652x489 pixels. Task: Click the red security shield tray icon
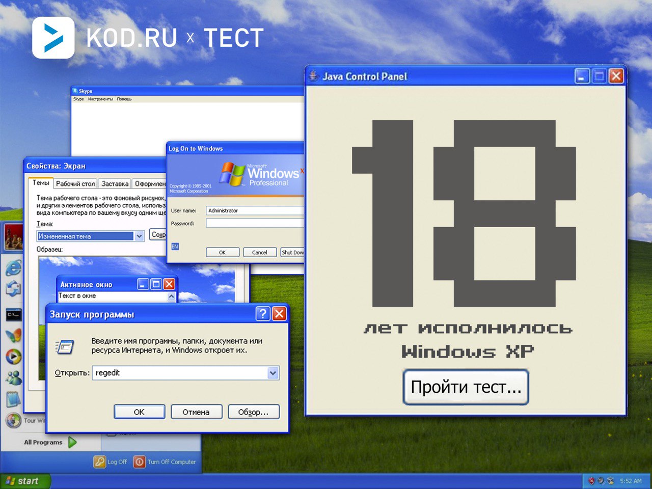tap(591, 481)
